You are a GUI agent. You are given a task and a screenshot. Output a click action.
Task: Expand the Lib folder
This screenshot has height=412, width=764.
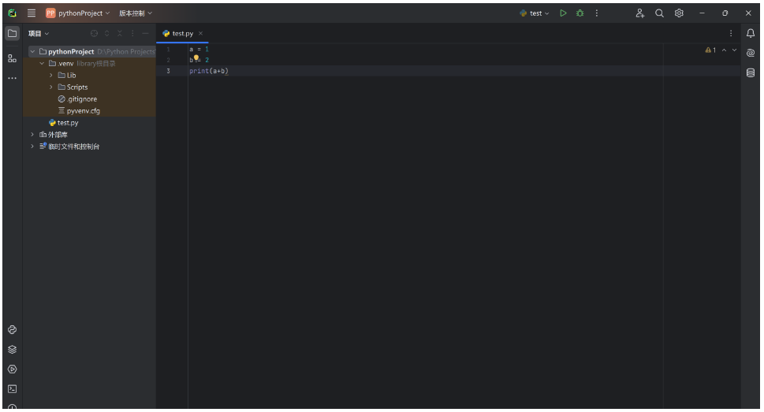pos(51,75)
